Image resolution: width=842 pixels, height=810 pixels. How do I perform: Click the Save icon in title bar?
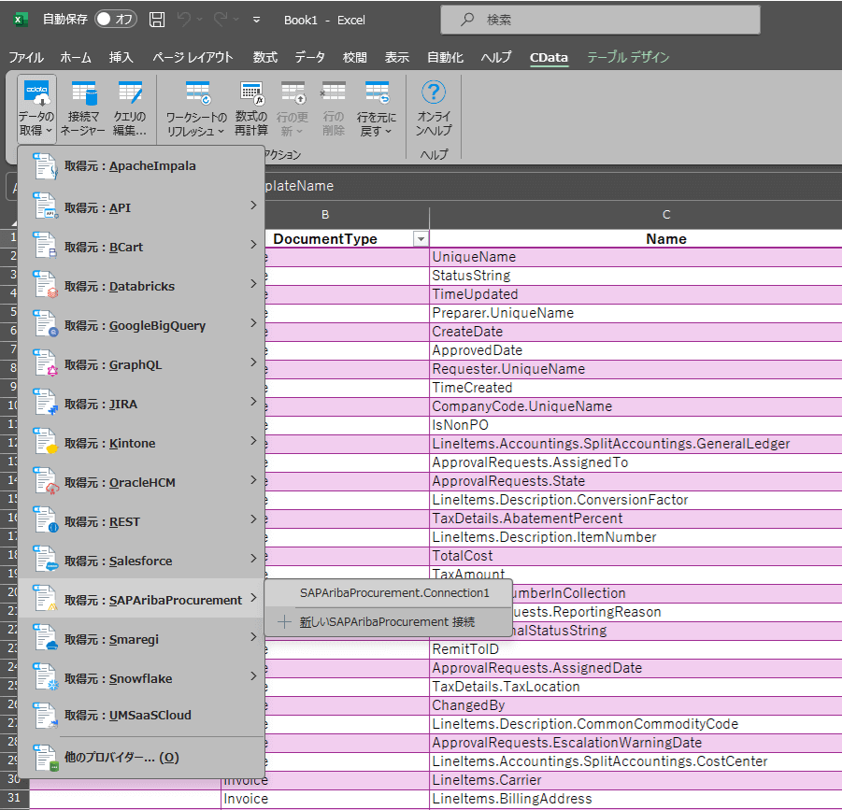tap(157, 20)
